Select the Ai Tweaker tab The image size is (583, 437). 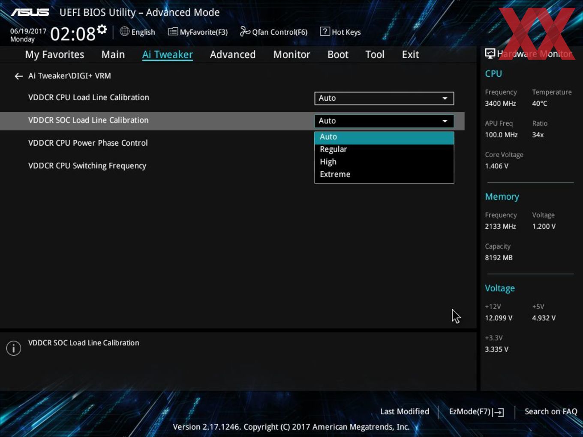tap(168, 54)
